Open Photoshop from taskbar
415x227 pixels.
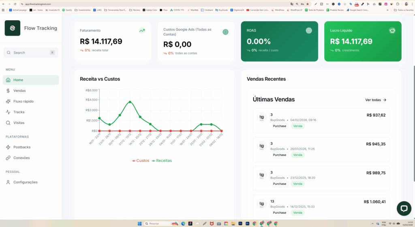tap(240, 224)
